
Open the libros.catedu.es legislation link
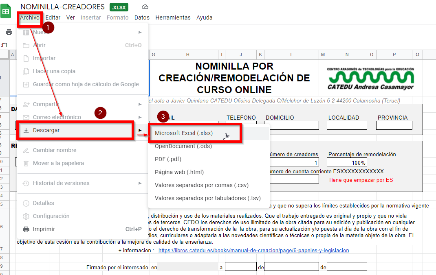point(253,250)
